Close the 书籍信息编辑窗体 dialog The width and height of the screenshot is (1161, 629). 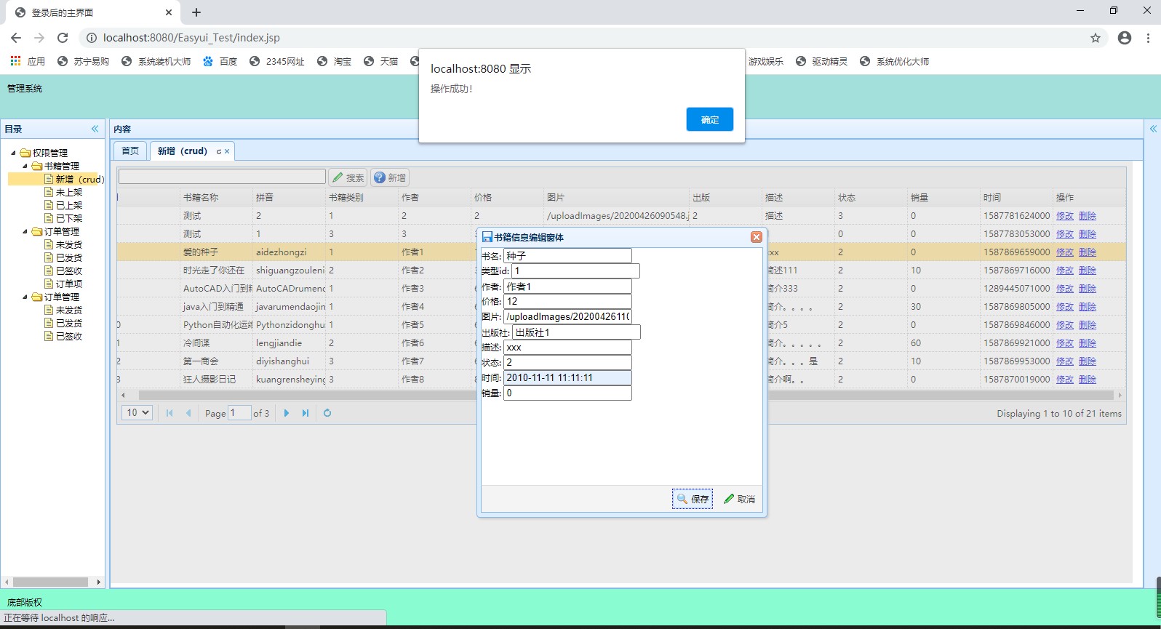pos(757,237)
